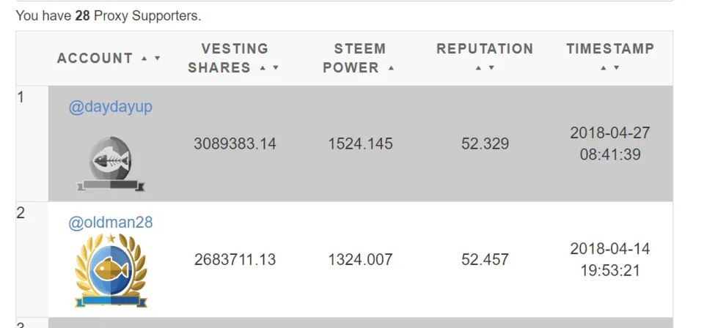Image resolution: width=704 pixels, height=328 pixels.
Task: Sort Account column descending arrow
Action: coord(157,59)
